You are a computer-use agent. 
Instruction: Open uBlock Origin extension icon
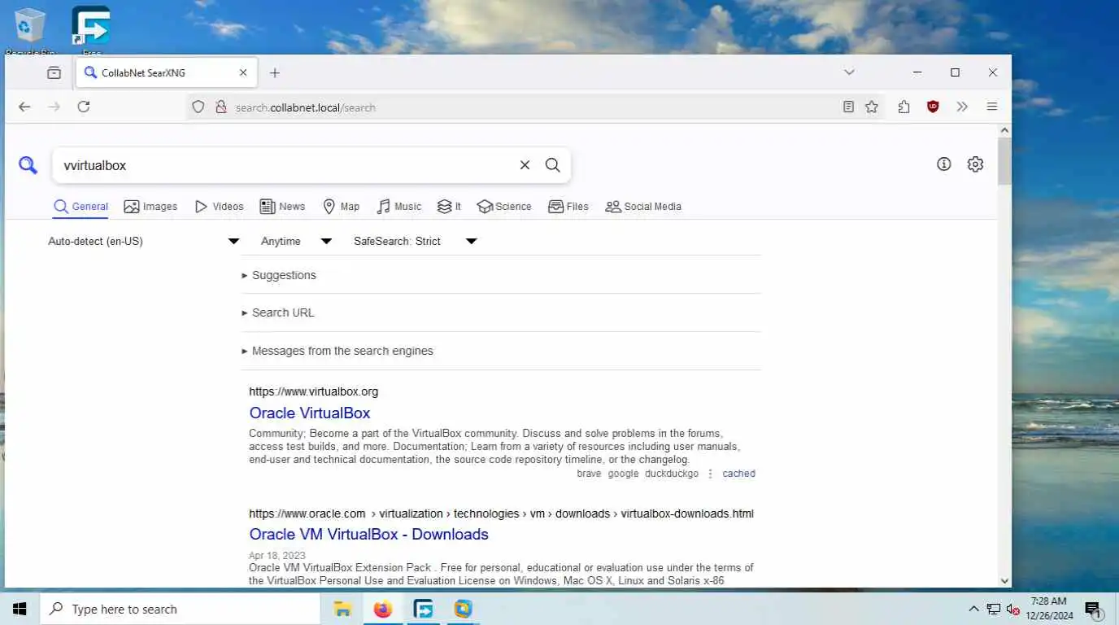[933, 107]
